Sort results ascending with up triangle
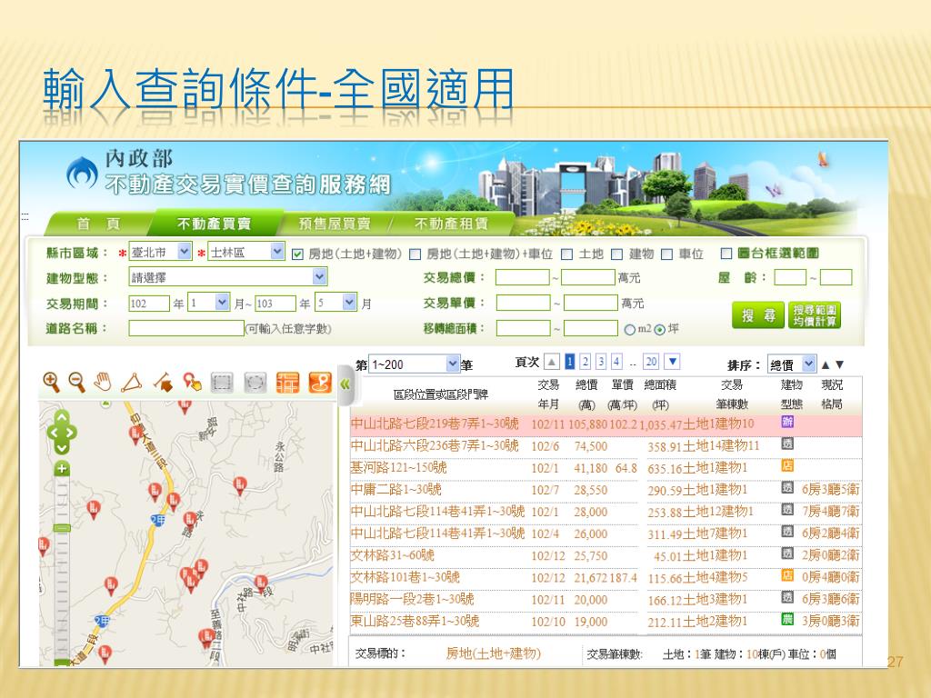This screenshot has width=931, height=698. click(x=826, y=364)
